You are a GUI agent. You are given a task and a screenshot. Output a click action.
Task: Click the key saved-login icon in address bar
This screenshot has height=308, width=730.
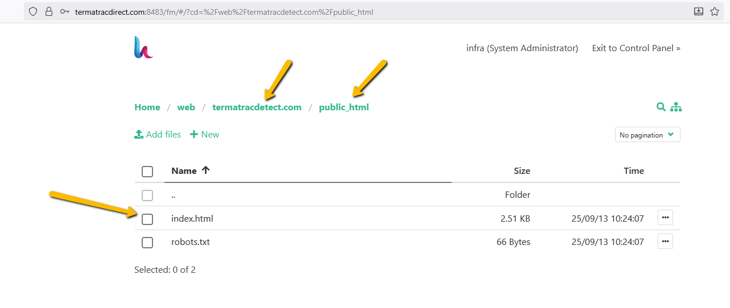(x=65, y=11)
